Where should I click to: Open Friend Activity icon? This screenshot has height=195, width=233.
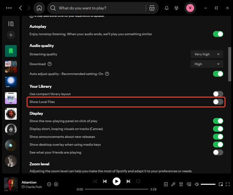[x=176, y=8]
